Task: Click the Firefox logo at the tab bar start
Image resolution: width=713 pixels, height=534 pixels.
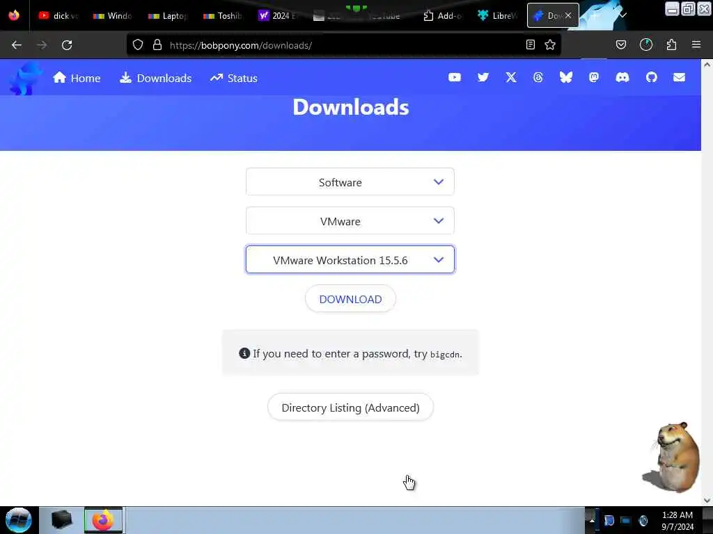Action: tap(14, 15)
